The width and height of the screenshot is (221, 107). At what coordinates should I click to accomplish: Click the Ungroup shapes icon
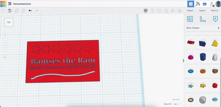tap(166, 10)
